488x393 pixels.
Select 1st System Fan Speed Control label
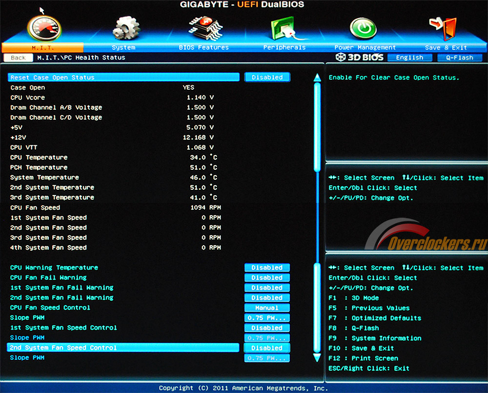tap(63, 328)
